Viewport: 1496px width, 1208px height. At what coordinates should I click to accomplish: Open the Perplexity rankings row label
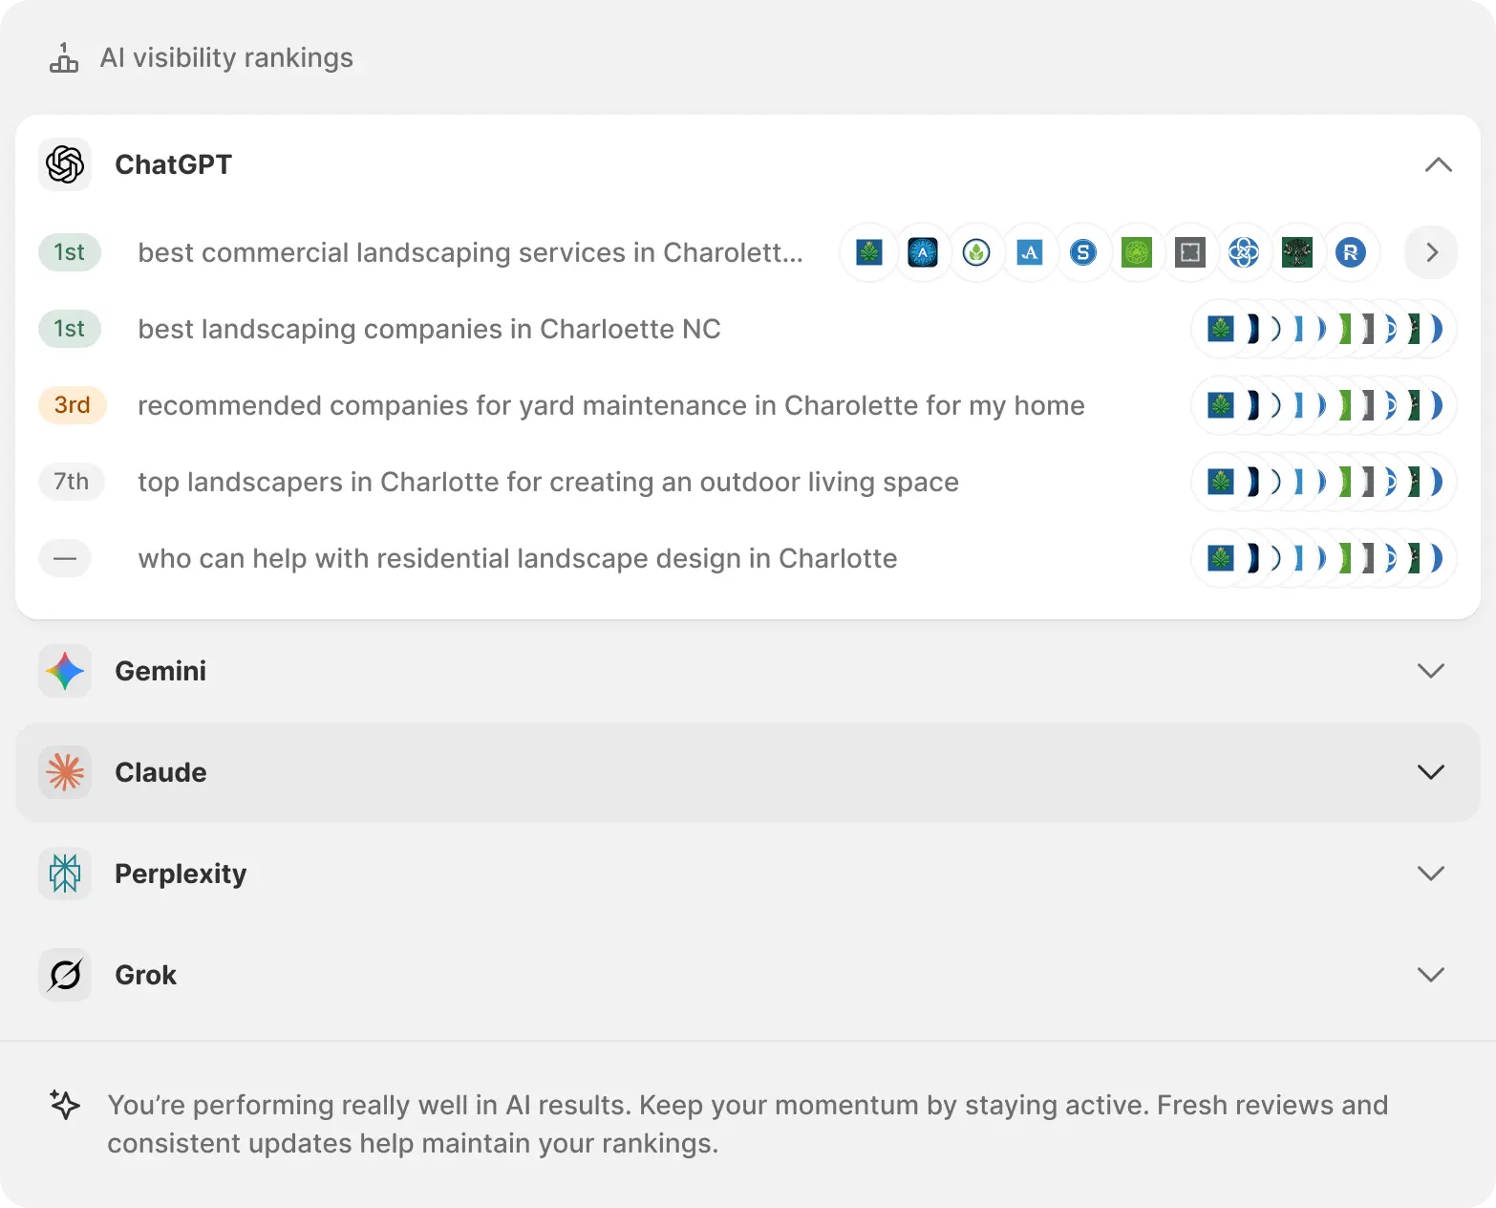181,874
